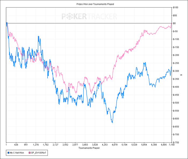Click the '$-450' y-axis value
Screen dimensions: 188x159
tap(176, 95)
